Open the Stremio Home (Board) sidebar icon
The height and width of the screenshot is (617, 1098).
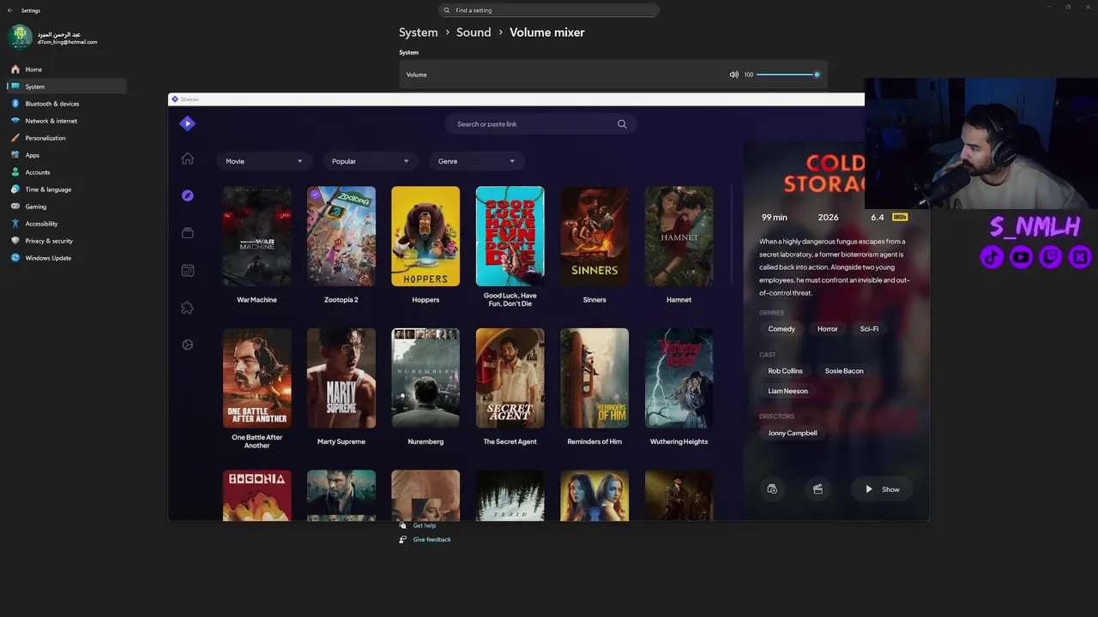pyautogui.click(x=188, y=159)
